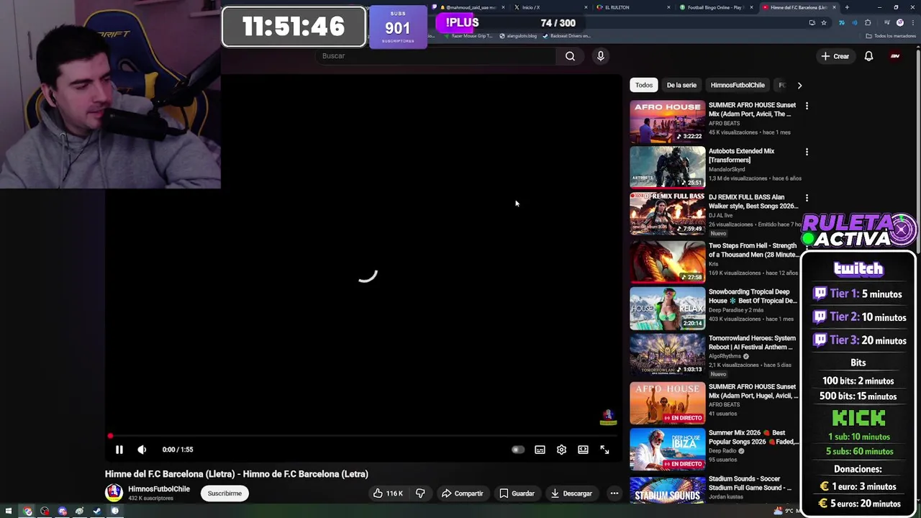921x518 pixels.
Task: Click the DJ REMIX FULL BASS thumbnail
Action: pos(668,214)
